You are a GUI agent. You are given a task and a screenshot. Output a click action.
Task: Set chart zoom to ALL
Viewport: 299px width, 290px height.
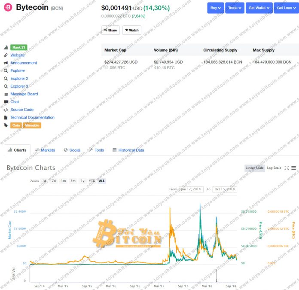point(102,181)
